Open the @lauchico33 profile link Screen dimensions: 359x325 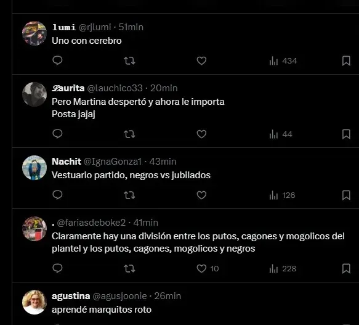click(x=115, y=88)
